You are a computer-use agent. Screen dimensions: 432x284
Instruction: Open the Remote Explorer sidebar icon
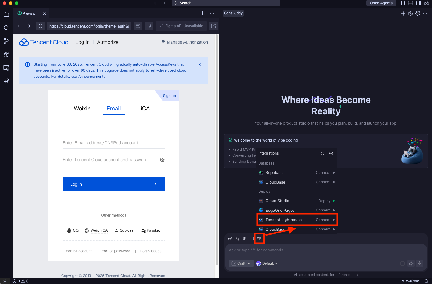coord(6,68)
